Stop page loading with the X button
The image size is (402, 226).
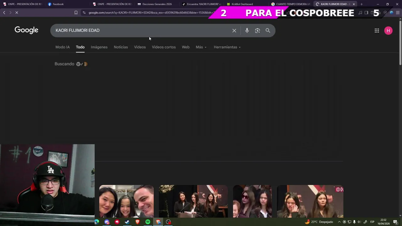pos(17,13)
